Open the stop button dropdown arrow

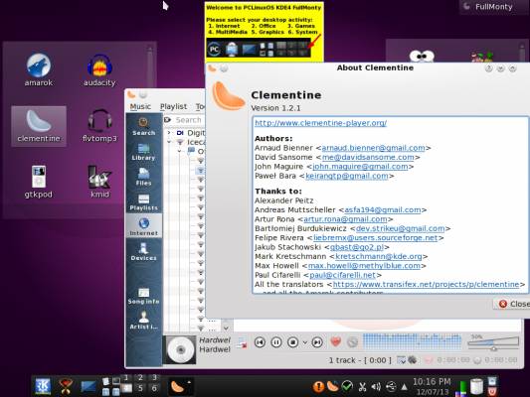[305, 342]
